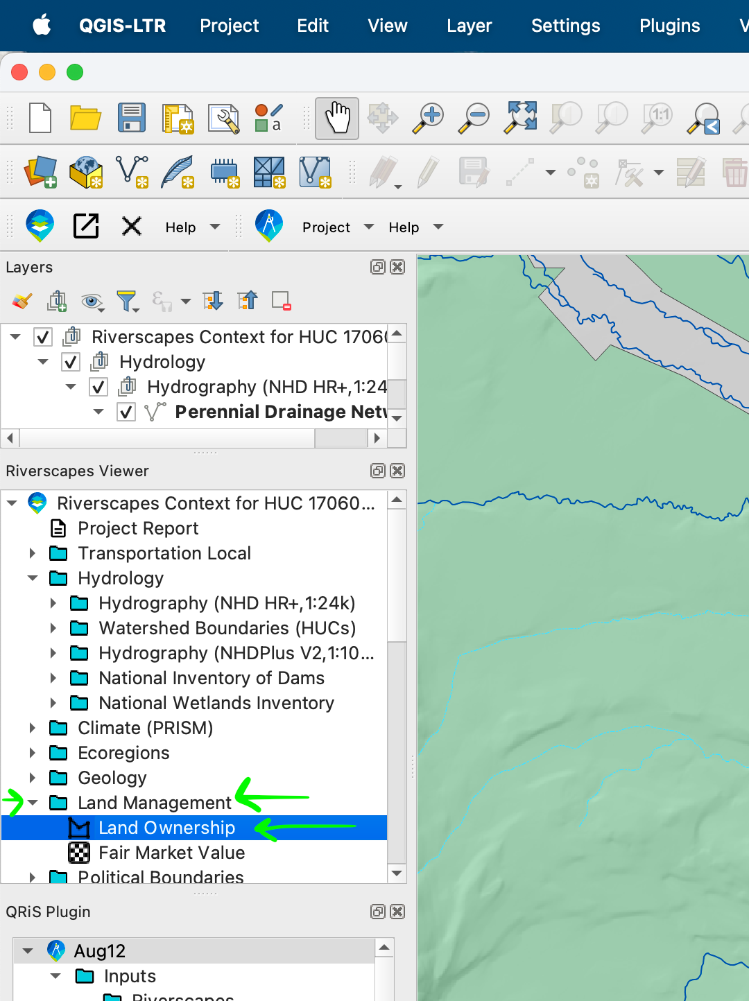This screenshot has width=749, height=1001.
Task: Zoom to last extent
Action: tap(704, 118)
